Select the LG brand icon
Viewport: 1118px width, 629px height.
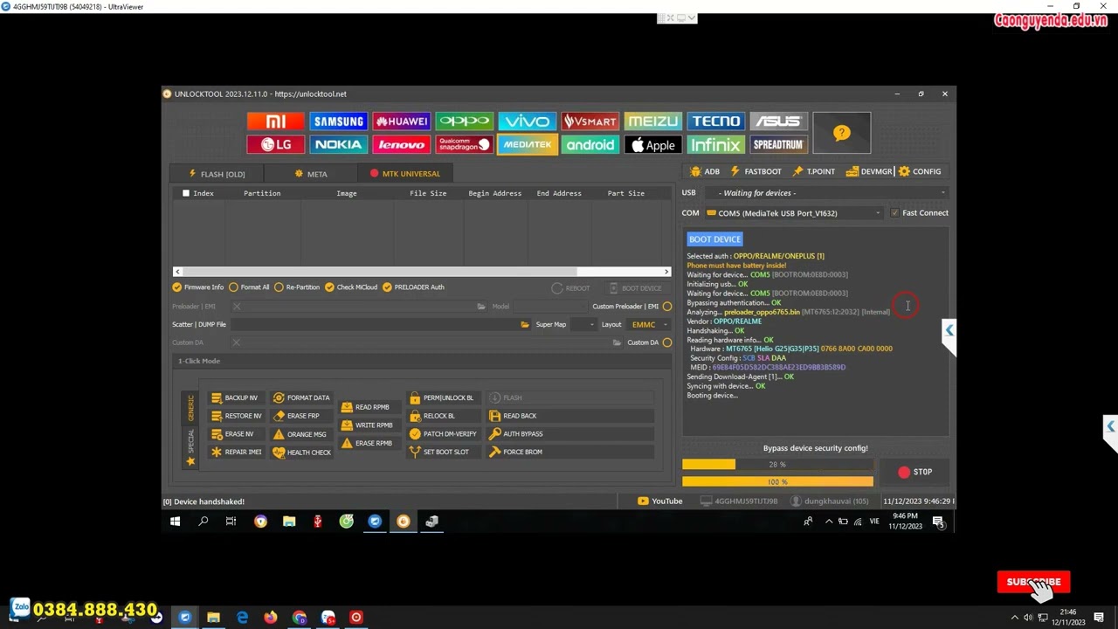point(275,145)
